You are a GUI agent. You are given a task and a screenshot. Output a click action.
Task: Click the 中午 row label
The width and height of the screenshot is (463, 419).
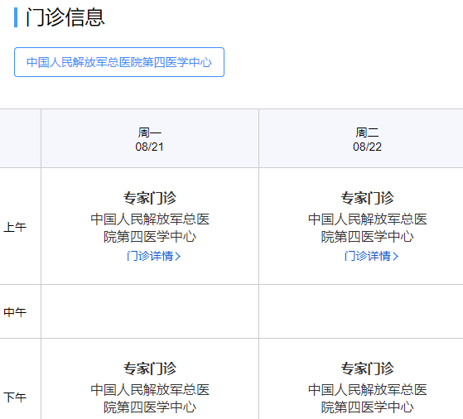[15, 312]
